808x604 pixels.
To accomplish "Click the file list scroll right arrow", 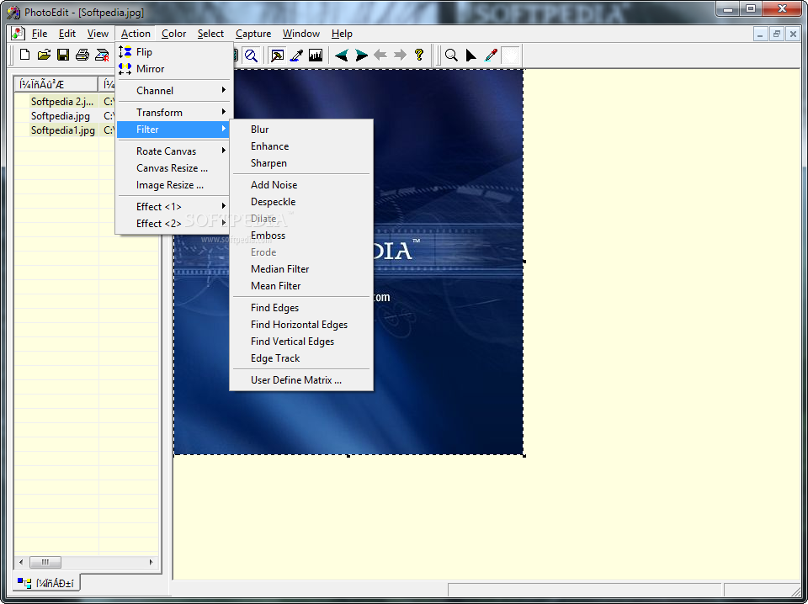I will [x=151, y=562].
